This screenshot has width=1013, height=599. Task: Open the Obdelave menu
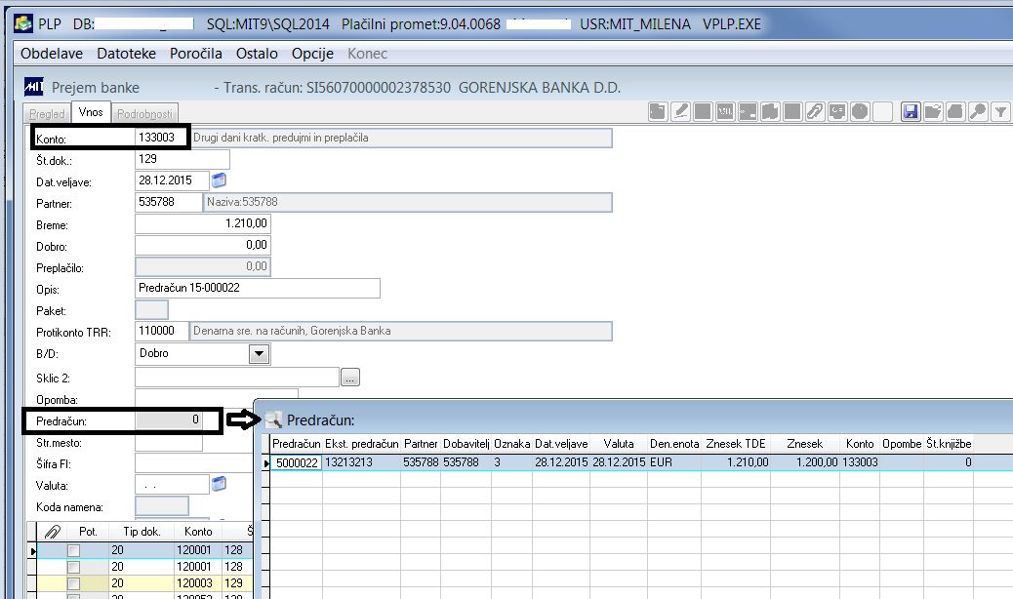(52, 54)
